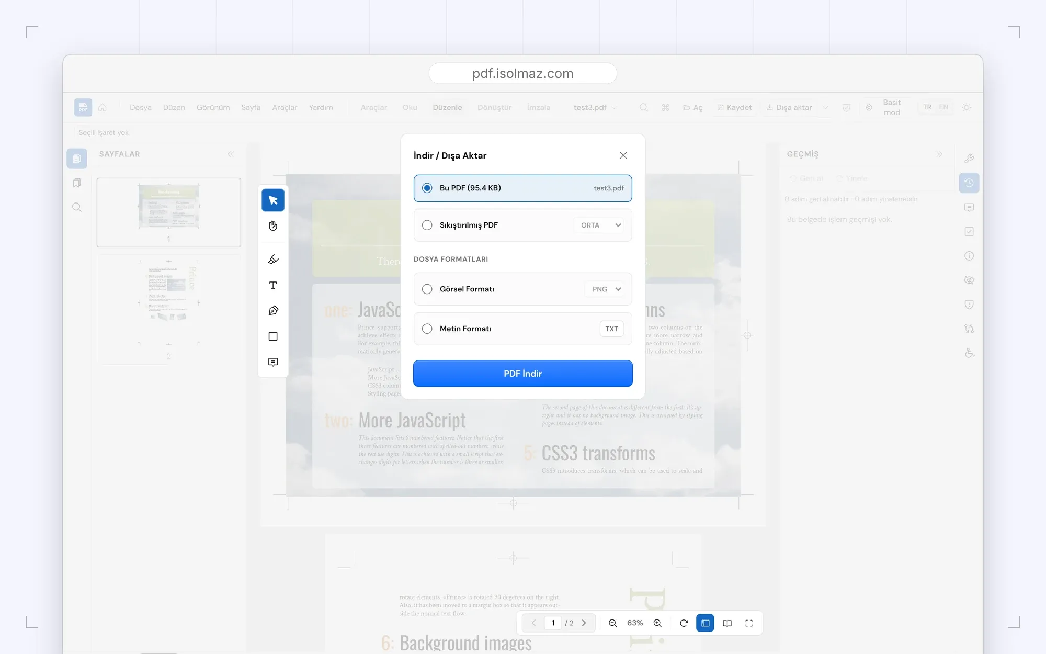Select the Bu PDF (95.4 KB) option
The width and height of the screenshot is (1046, 654).
[522, 188]
